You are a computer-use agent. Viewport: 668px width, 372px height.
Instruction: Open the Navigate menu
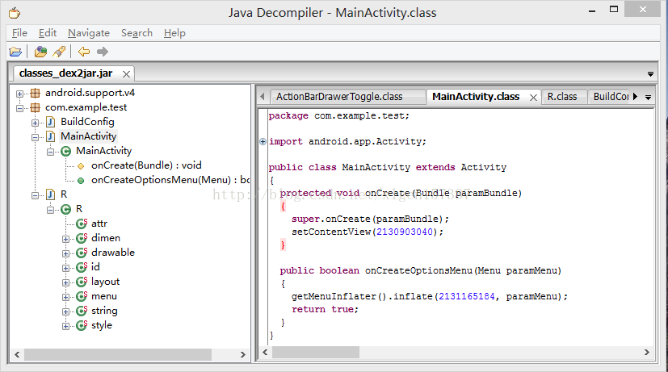pos(89,33)
